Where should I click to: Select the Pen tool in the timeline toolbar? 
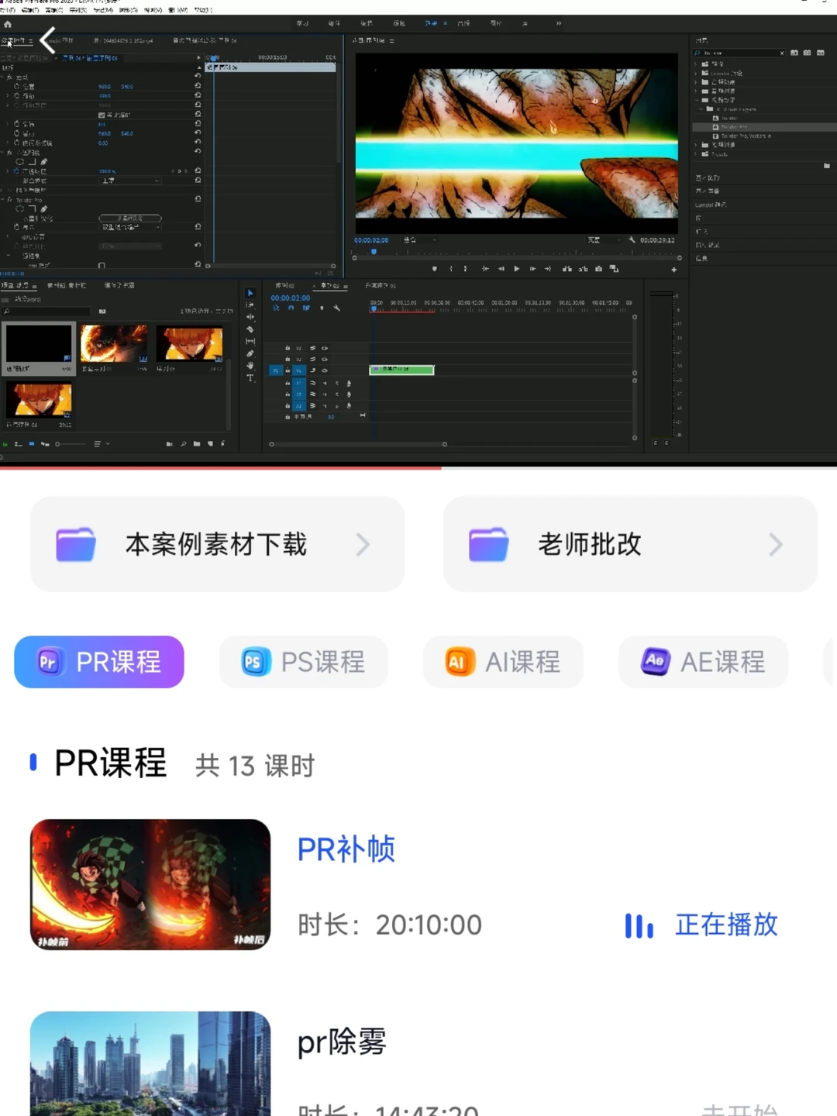tap(250, 353)
